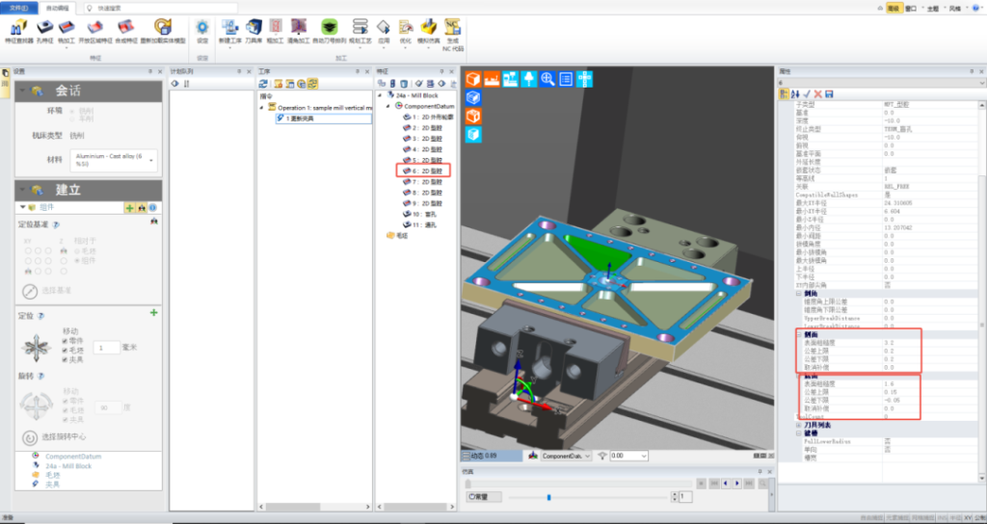The height and width of the screenshot is (524, 987).
Task: Switch to the 自动编程 ribbon tab
Action: click(x=57, y=7)
